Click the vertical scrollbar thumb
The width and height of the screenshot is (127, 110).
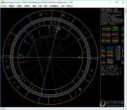[x=125, y=11]
